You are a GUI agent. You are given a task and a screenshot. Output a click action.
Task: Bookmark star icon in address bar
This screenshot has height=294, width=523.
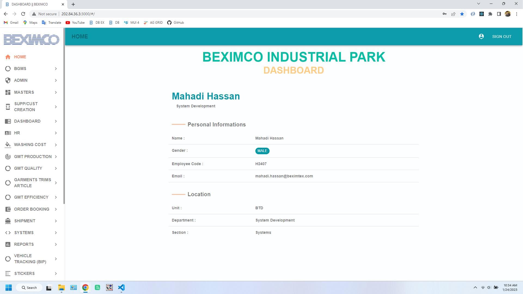[462, 14]
